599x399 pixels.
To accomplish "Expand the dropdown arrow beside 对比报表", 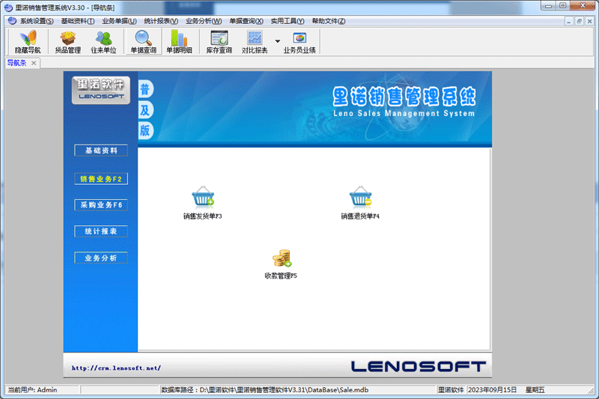I will 278,41.
